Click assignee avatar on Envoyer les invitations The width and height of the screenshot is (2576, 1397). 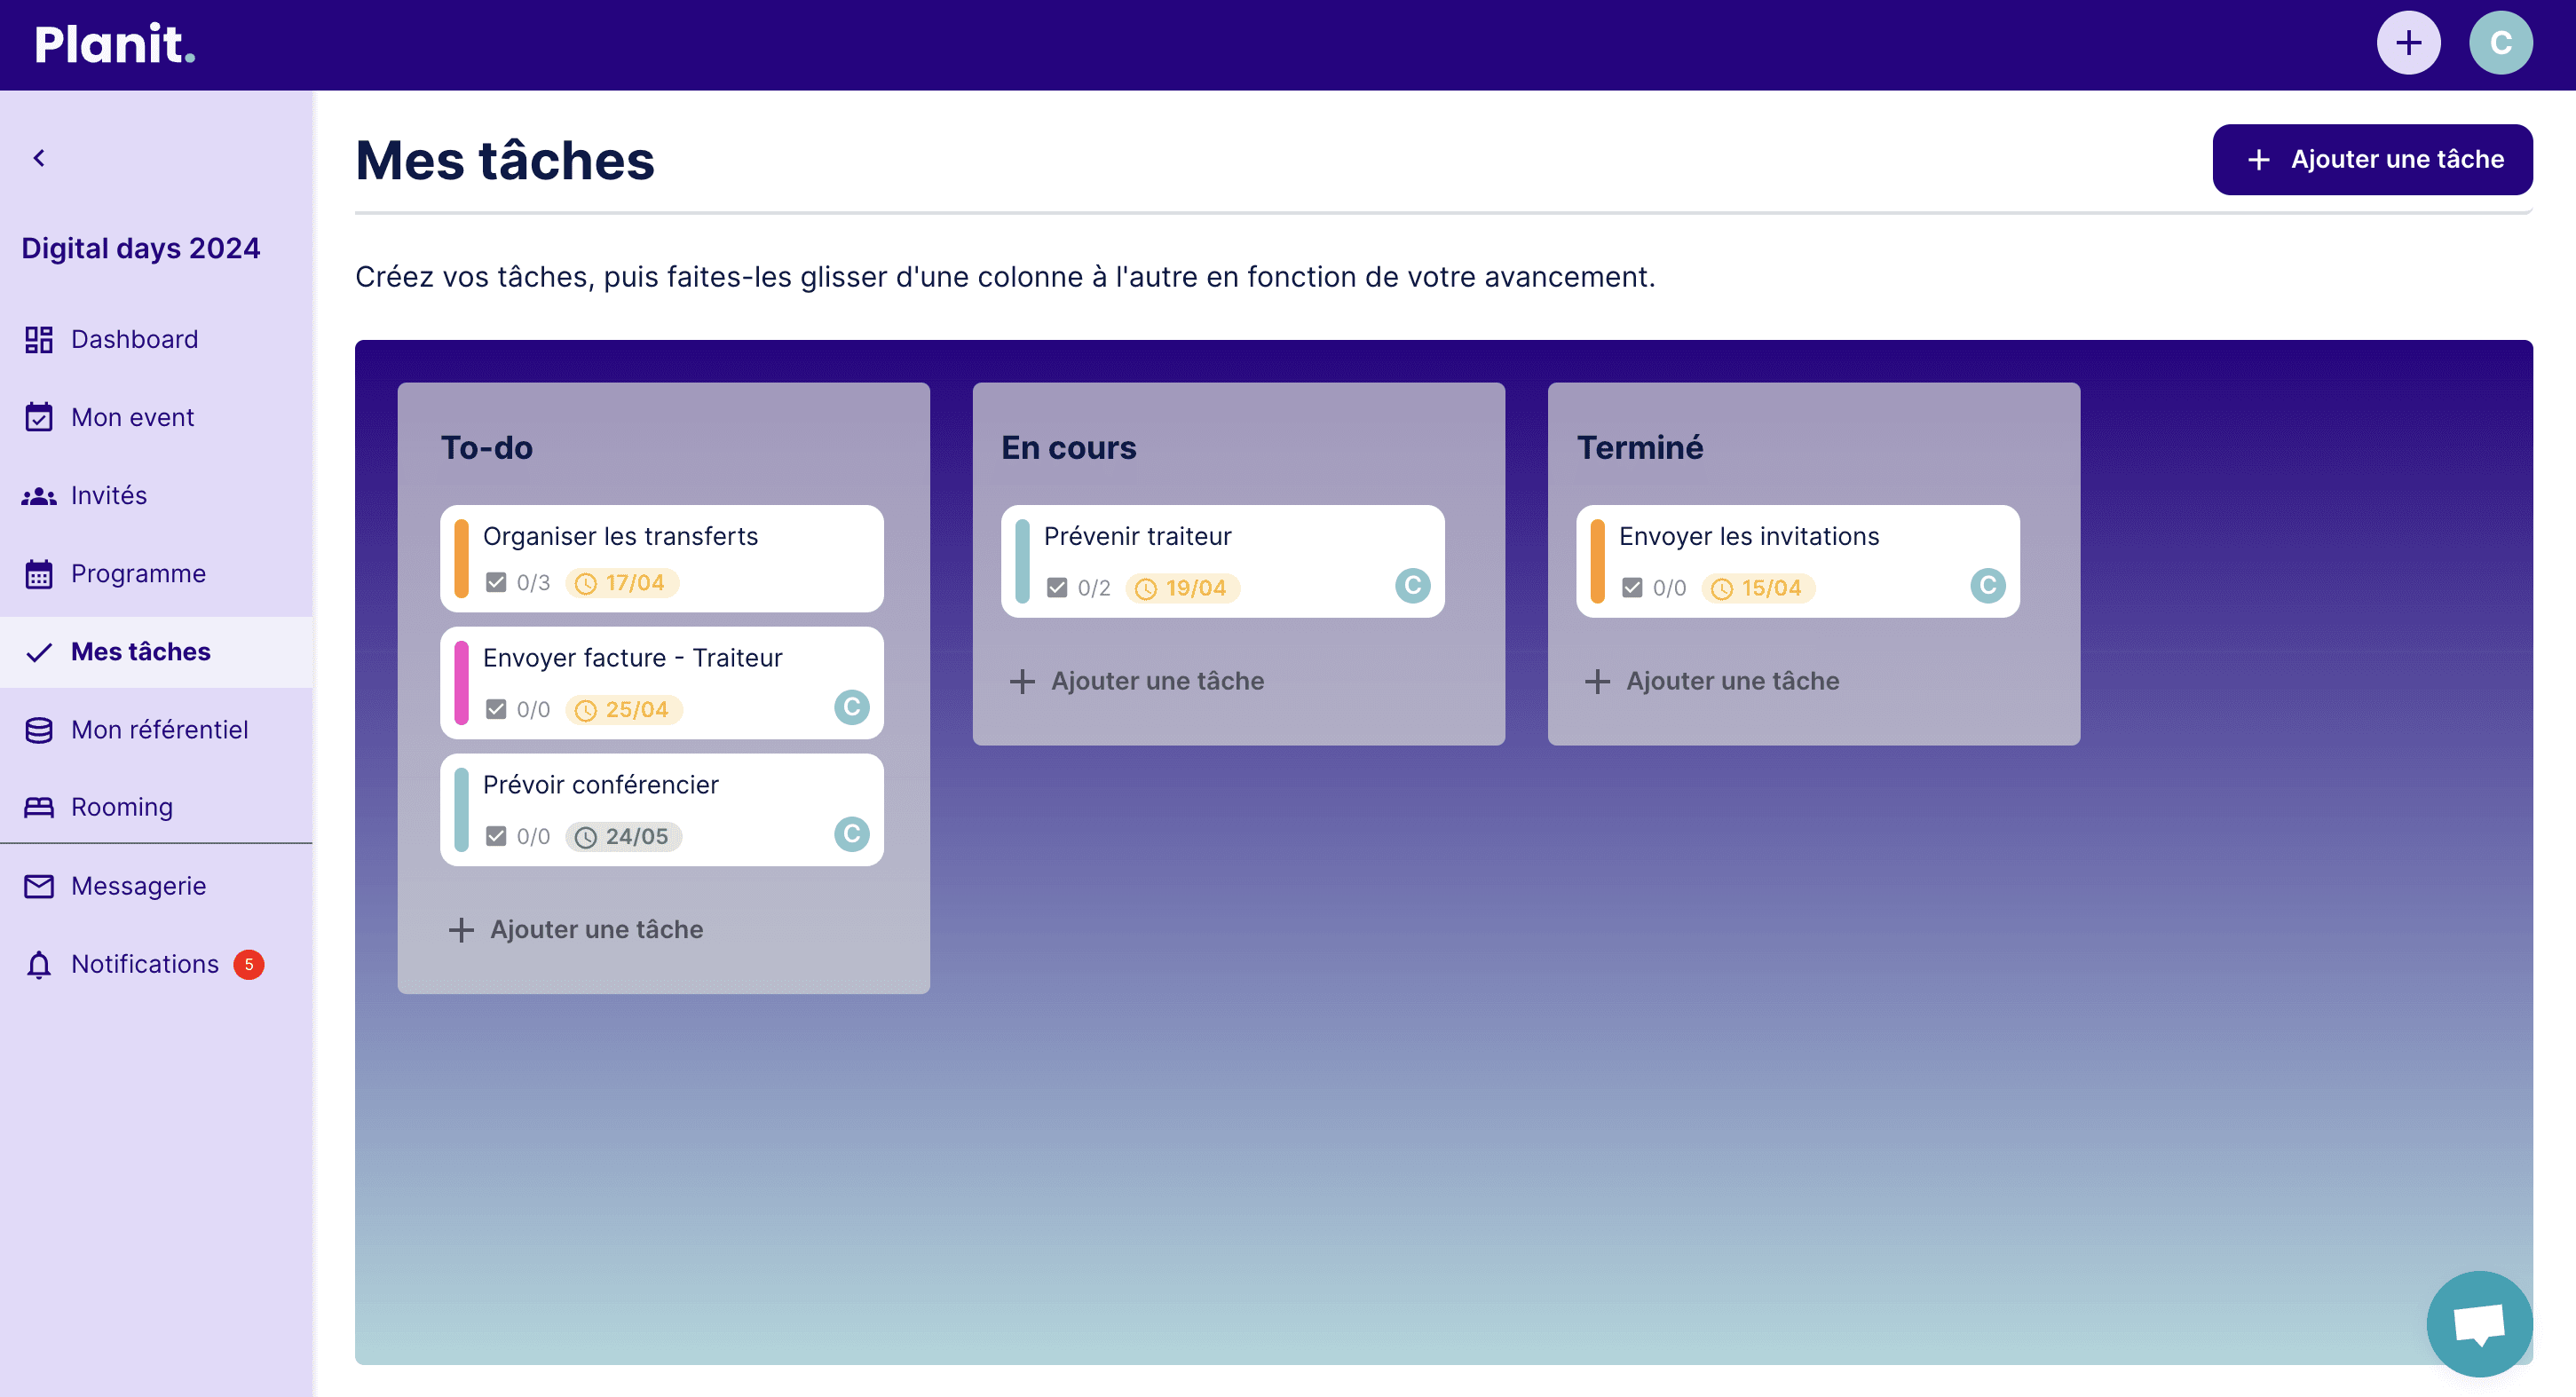coord(1988,585)
